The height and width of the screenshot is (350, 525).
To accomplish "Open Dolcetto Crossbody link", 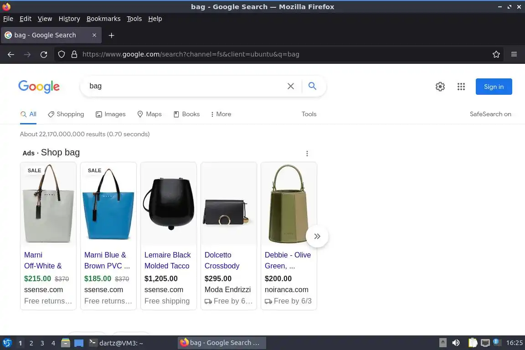I will click(222, 260).
